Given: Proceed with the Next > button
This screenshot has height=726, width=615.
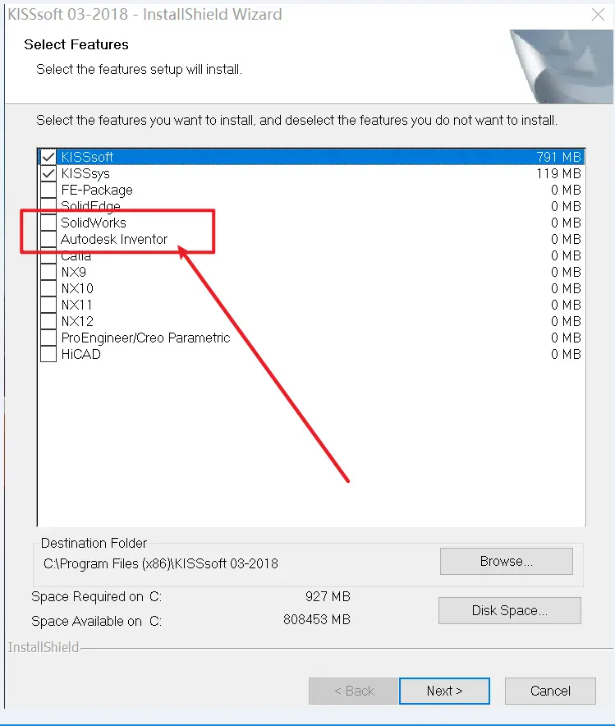Looking at the screenshot, I should (444, 691).
